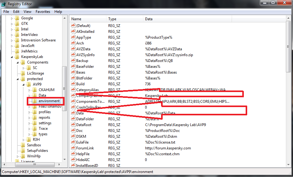Select the AVZSysInfo value name
Image resolution: width=293 pixels, height=177 pixels.
click(x=85, y=55)
